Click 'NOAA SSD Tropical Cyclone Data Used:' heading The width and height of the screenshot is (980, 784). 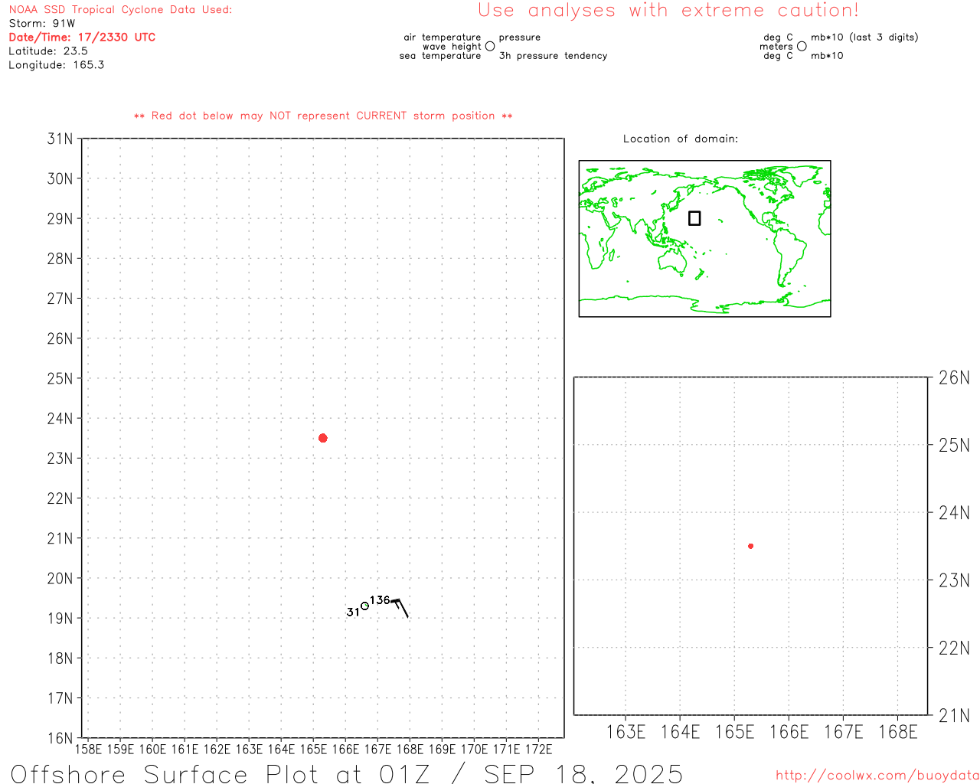120,10
